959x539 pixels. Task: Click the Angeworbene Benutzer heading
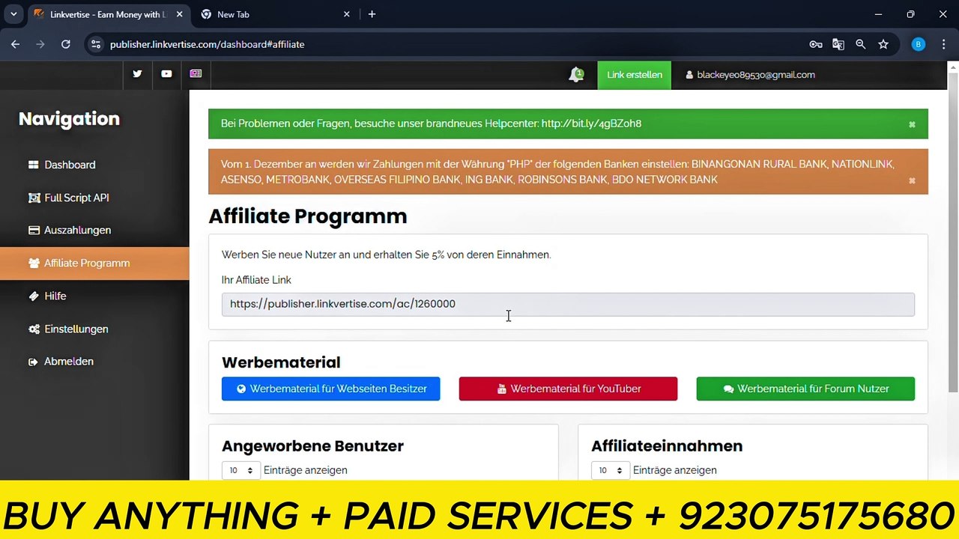click(x=312, y=446)
